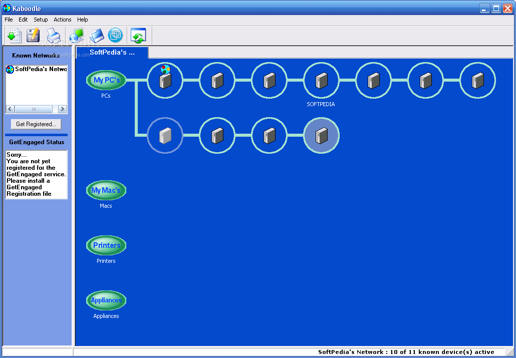This screenshot has width=516, height=358.
Task: Click the round overlapping windows toolbar icon
Action: click(115, 35)
